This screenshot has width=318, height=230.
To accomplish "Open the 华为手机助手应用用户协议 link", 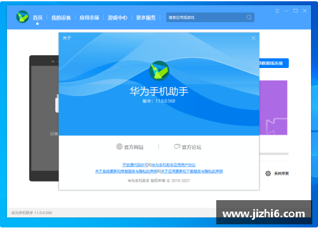I will (x=174, y=165).
